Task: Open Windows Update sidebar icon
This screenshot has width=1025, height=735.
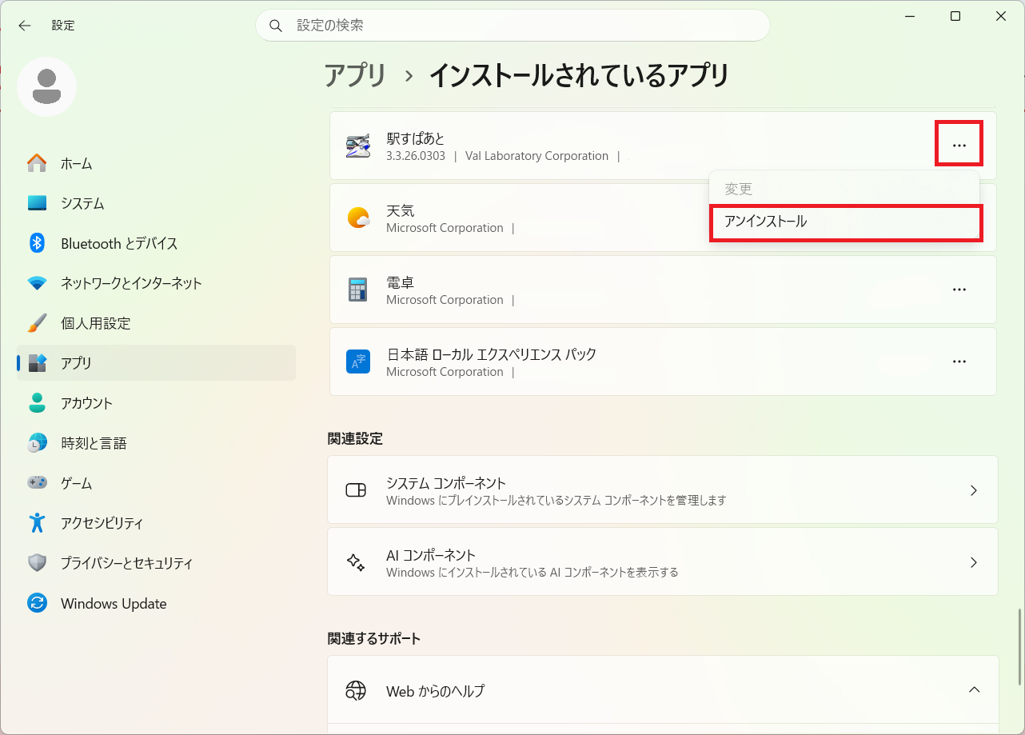Action: 37,603
